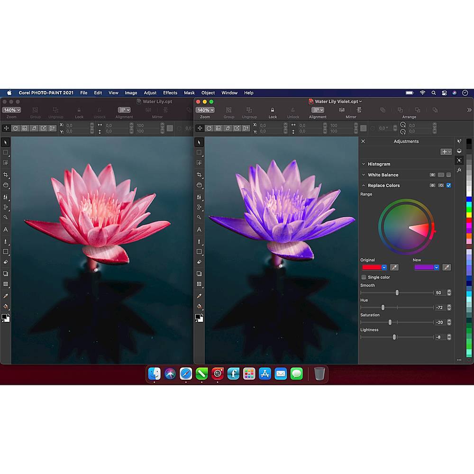Click the eyedropper next to New color
This screenshot has height=474, width=474.
tap(446, 267)
